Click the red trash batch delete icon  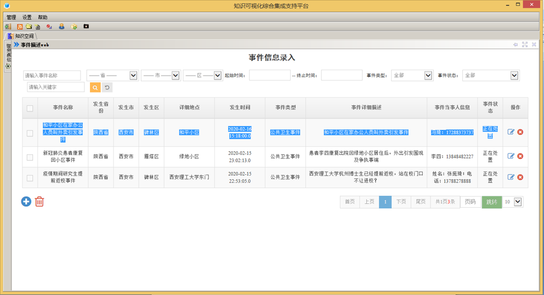pyautogui.click(x=39, y=201)
